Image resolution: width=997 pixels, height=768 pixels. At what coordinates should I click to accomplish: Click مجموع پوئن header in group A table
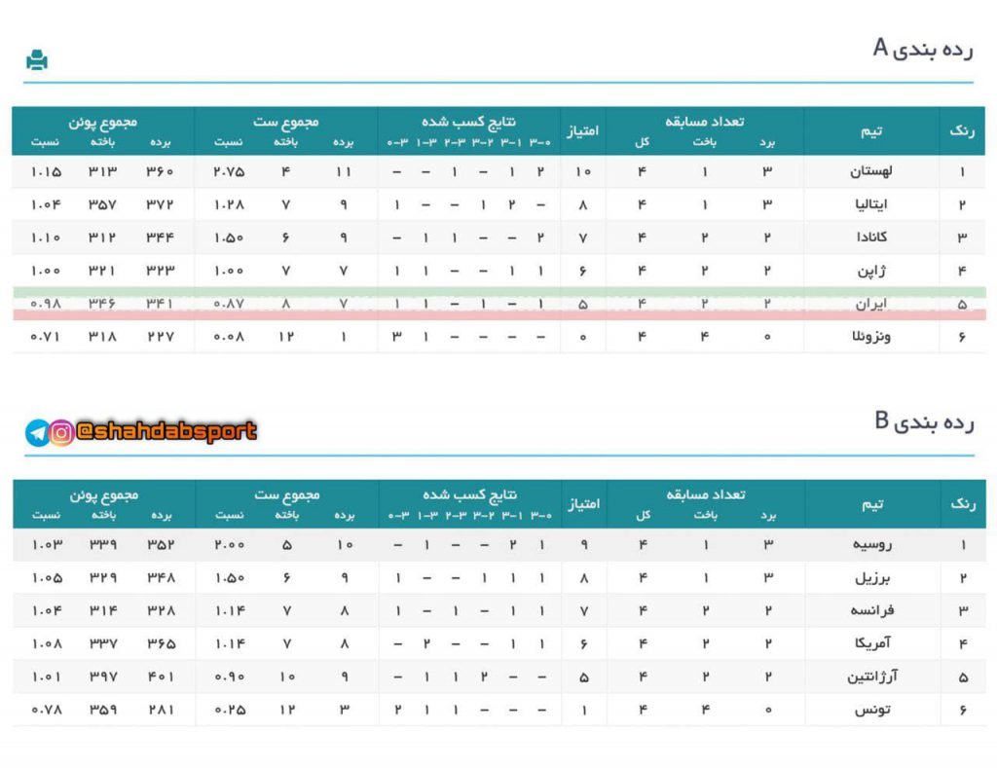[103, 122]
